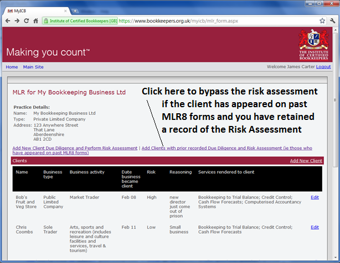Viewport: 340px width, 263px height.
Task: Click Feb 08 date cell
Action: (129, 197)
